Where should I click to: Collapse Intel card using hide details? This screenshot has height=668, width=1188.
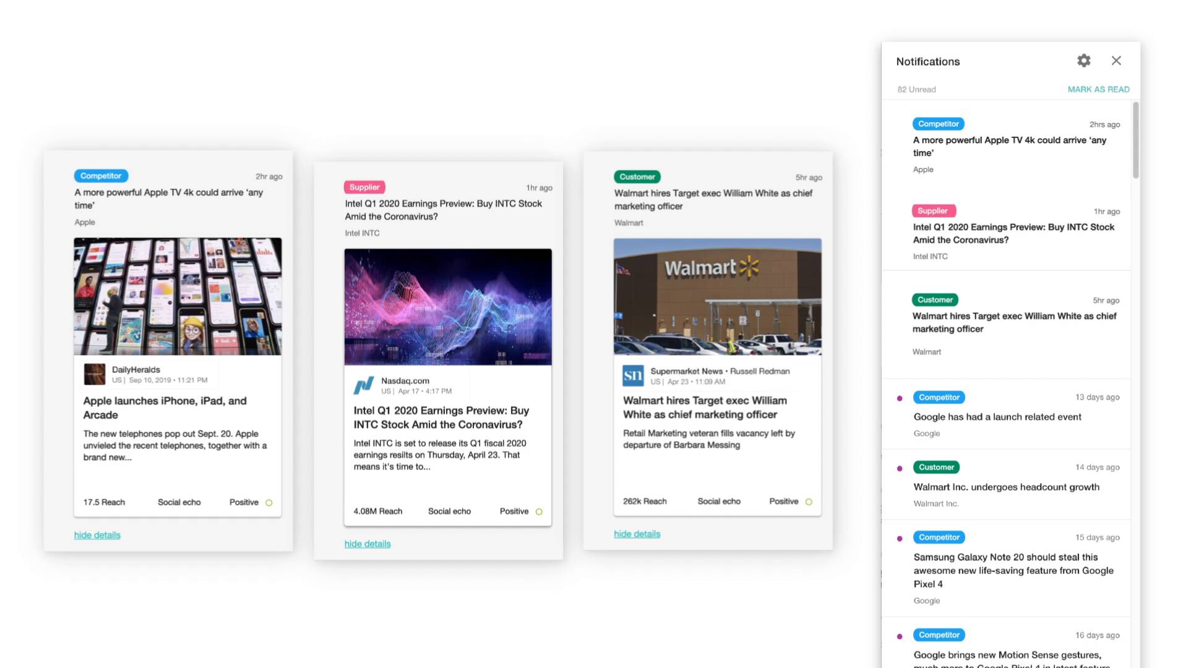point(368,544)
